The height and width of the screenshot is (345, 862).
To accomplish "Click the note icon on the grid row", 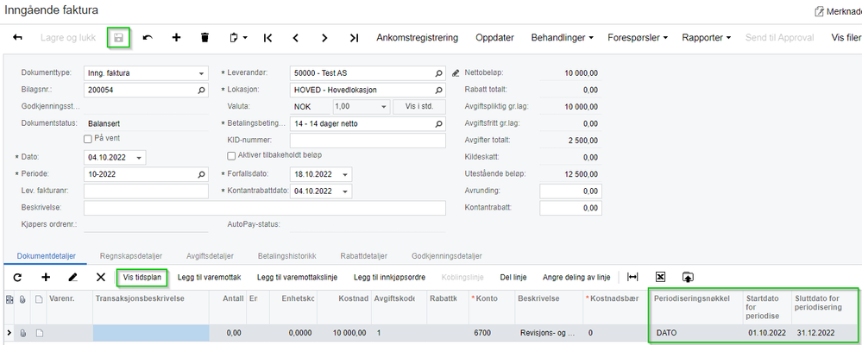I will pyautogui.click(x=39, y=333).
